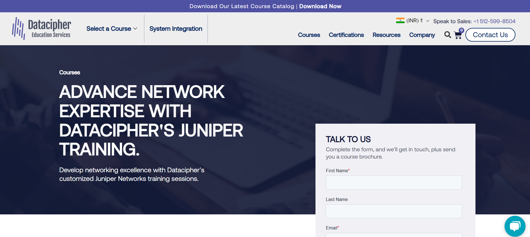The image size is (530, 237).
Task: Focus the First Name input field
Action: tap(394, 183)
